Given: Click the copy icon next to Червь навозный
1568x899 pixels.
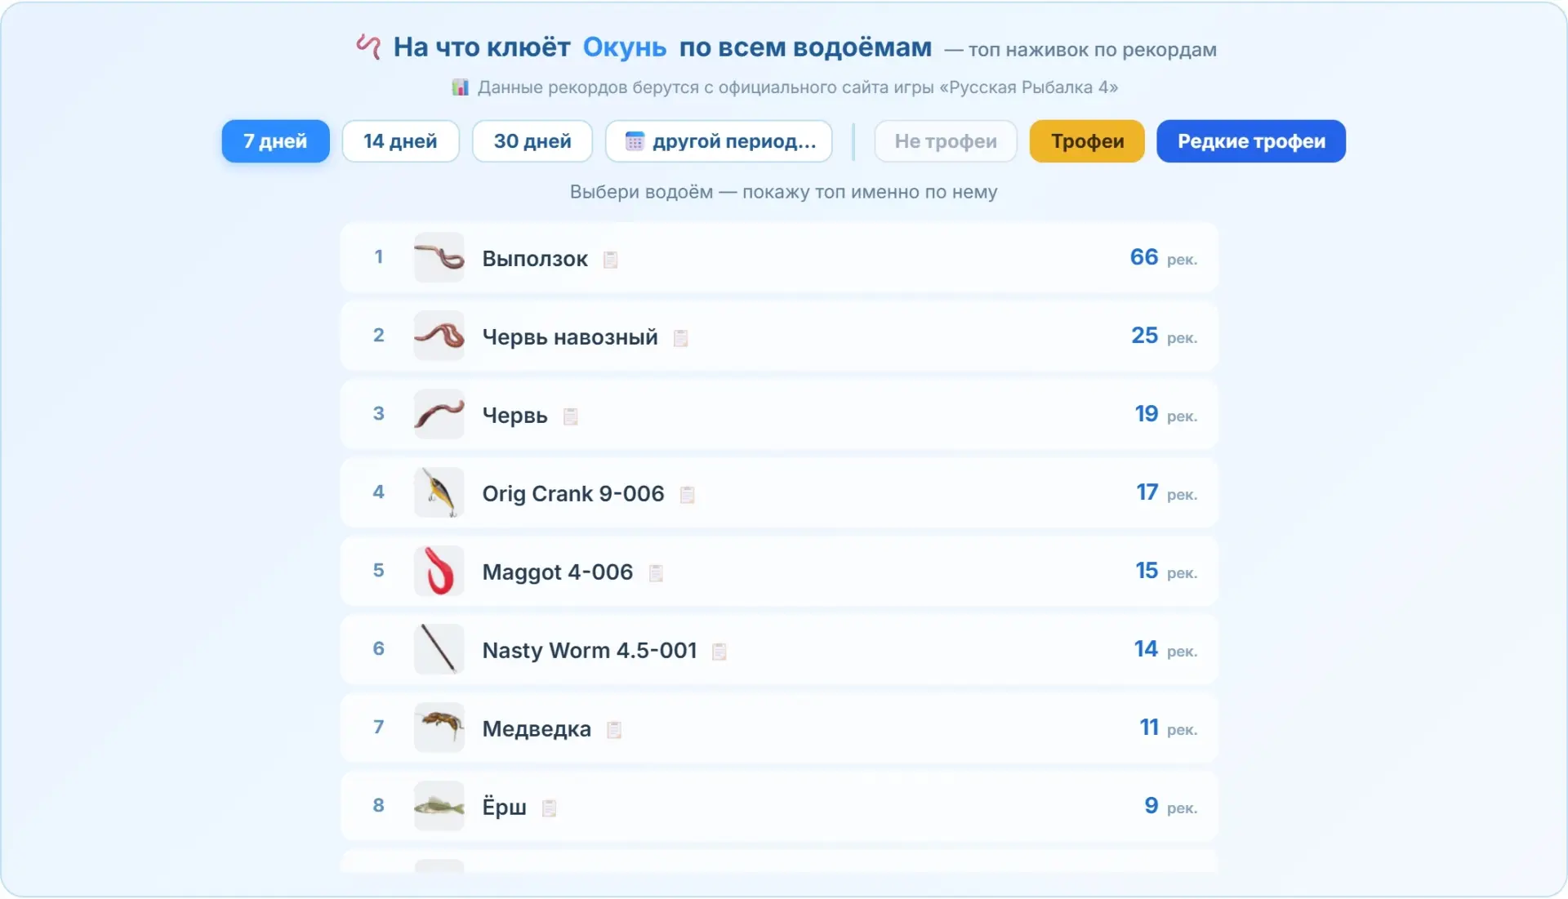Looking at the screenshot, I should coord(680,338).
